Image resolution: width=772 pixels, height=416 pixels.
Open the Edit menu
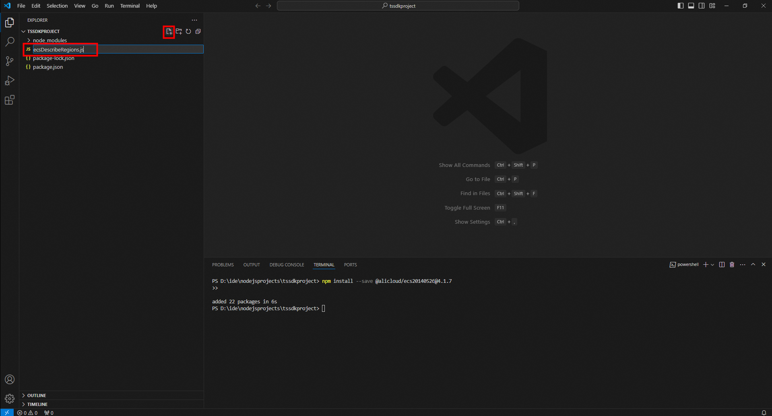[x=36, y=6]
